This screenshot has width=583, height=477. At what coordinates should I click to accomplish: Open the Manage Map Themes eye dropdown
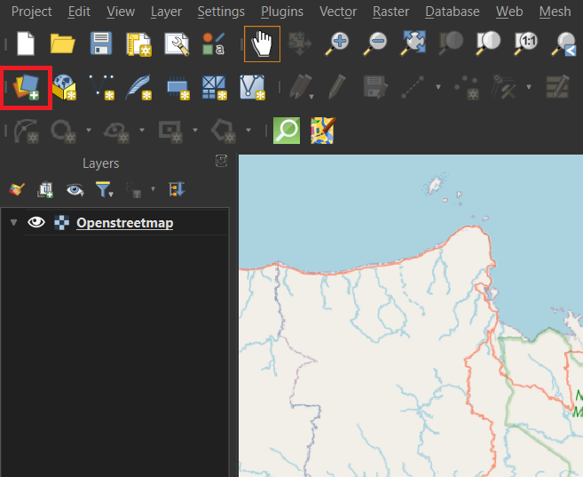[x=75, y=189]
